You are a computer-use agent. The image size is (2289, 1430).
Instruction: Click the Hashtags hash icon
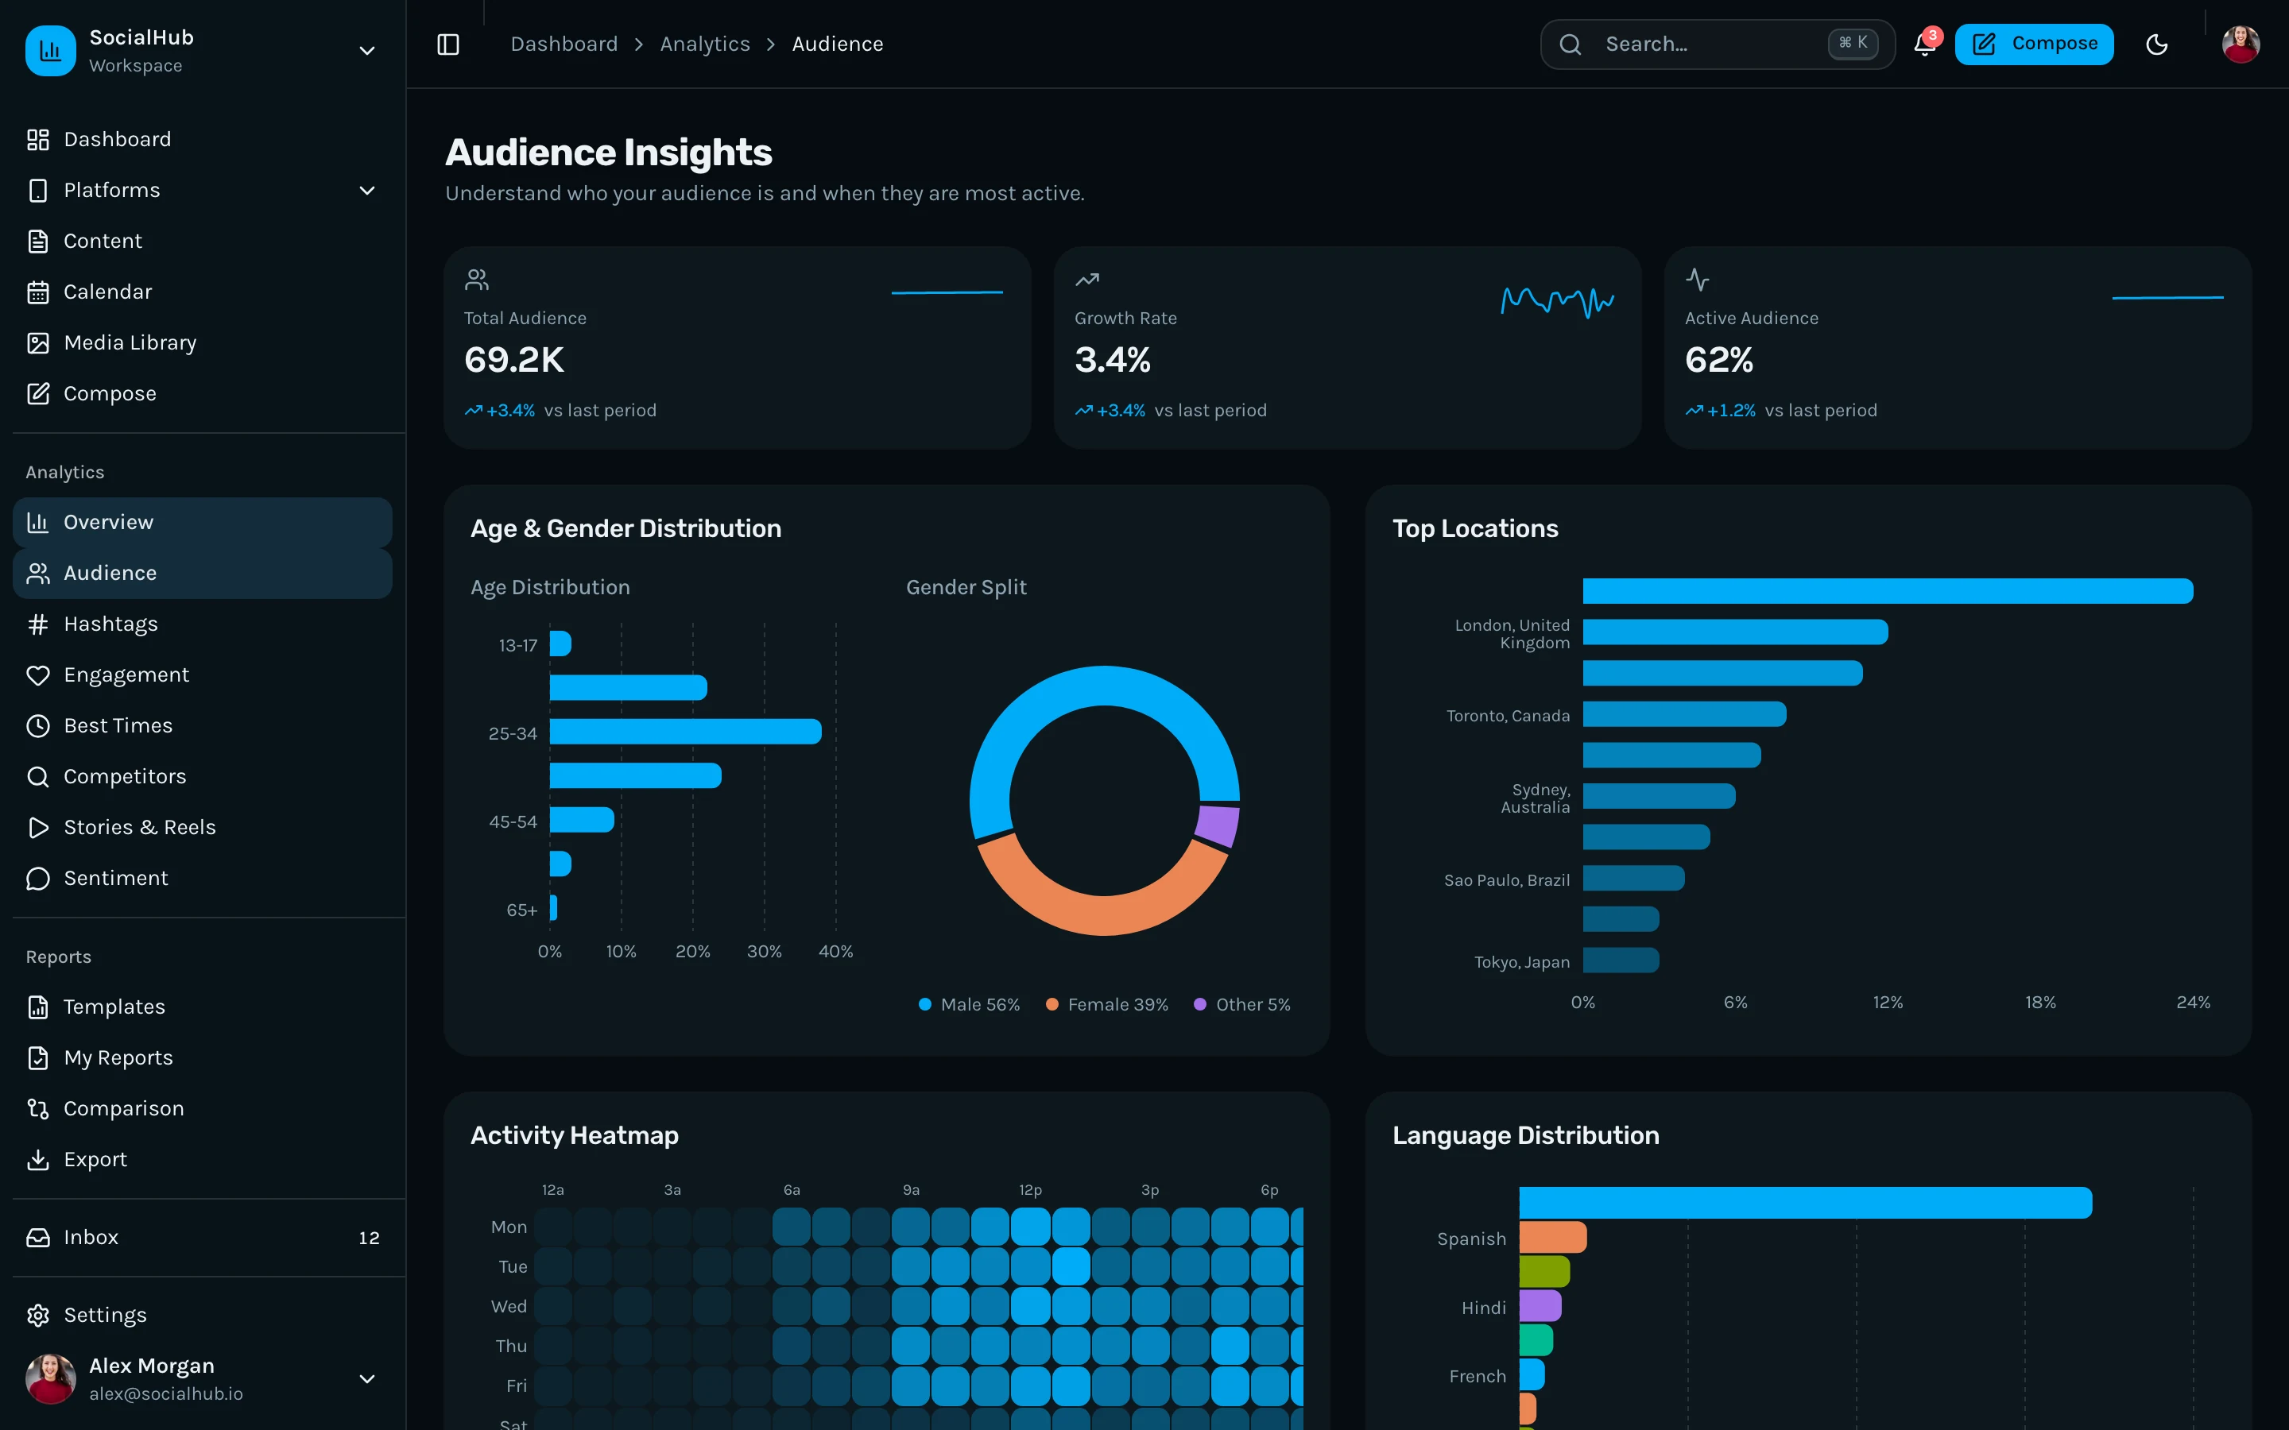(38, 624)
